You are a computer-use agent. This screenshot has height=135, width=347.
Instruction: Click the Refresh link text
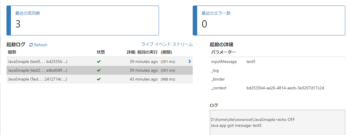[x=41, y=45]
